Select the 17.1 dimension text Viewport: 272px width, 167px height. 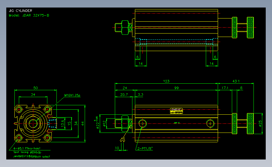225,88
